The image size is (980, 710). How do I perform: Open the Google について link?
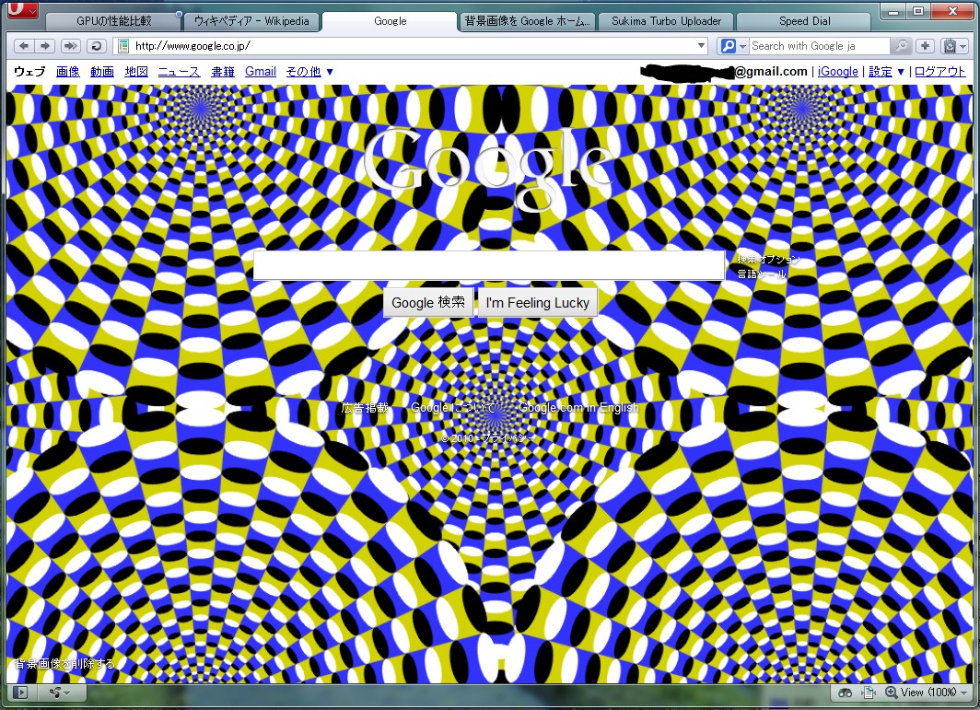(453, 408)
